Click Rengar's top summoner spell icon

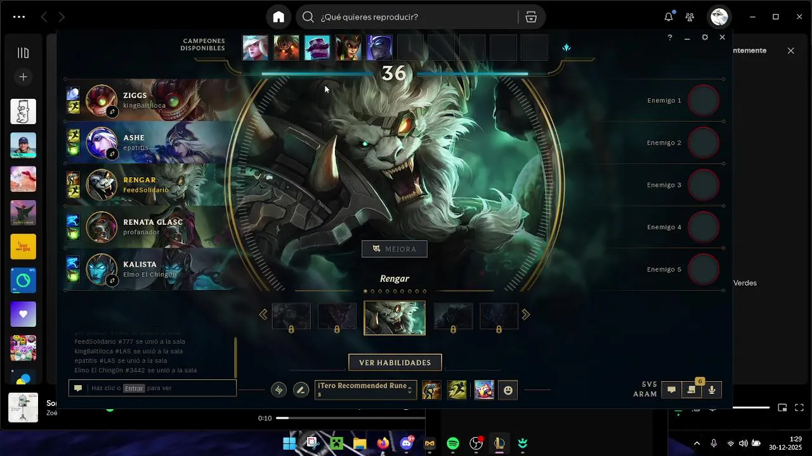click(73, 178)
